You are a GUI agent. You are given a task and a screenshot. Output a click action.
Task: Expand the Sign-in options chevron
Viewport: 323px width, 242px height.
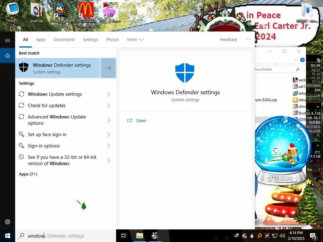pos(109,146)
